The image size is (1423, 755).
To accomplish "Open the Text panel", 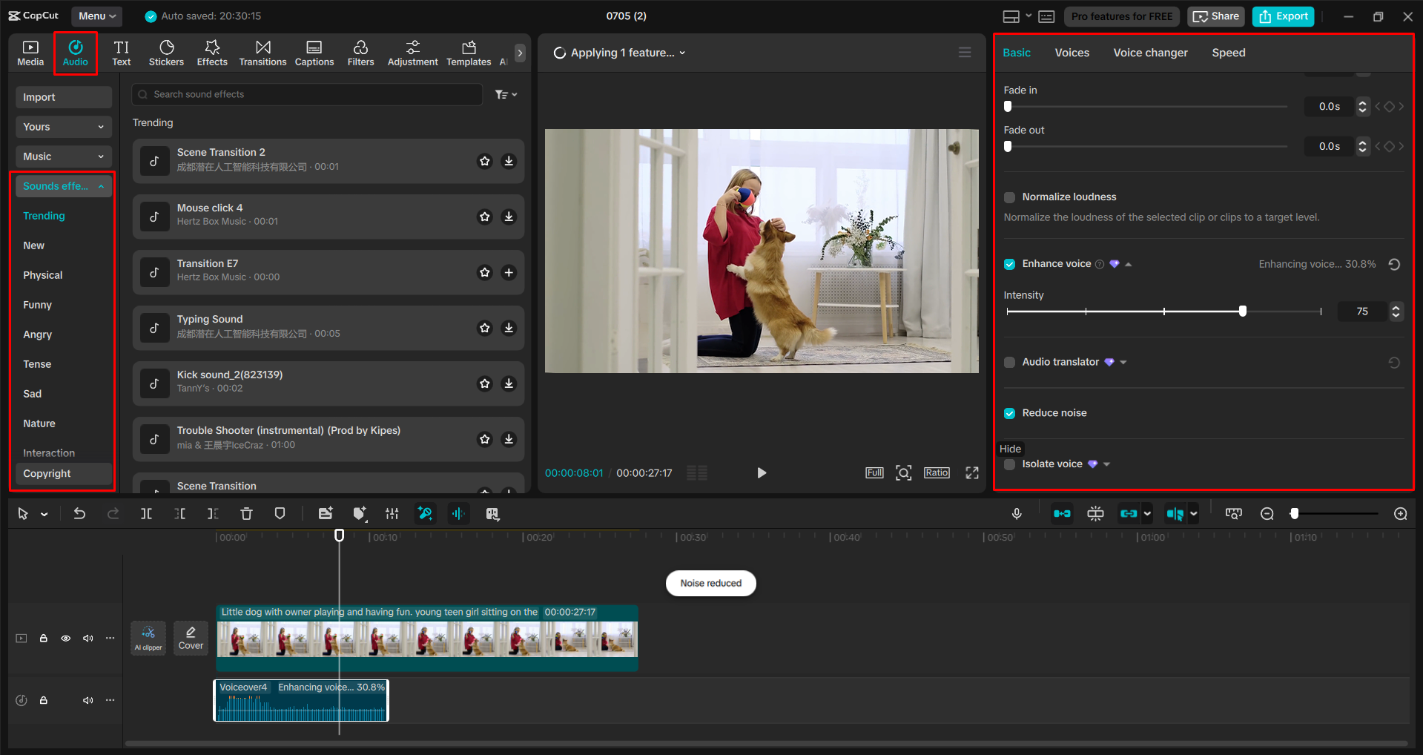I will 121,52.
